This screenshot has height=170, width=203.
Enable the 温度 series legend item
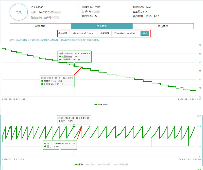(x=91, y=165)
